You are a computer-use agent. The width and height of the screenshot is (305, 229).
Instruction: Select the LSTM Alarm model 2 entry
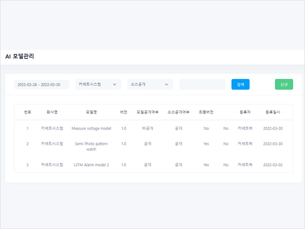91,165
